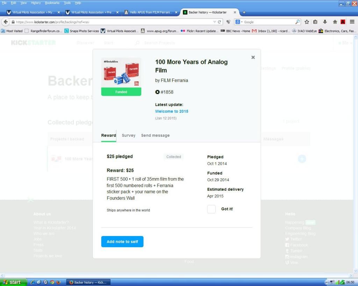Click the browser Back arrow button
This screenshot has width=358, height=286.
(6, 22)
